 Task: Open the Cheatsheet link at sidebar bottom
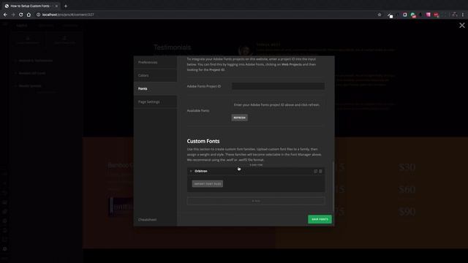tap(147, 219)
